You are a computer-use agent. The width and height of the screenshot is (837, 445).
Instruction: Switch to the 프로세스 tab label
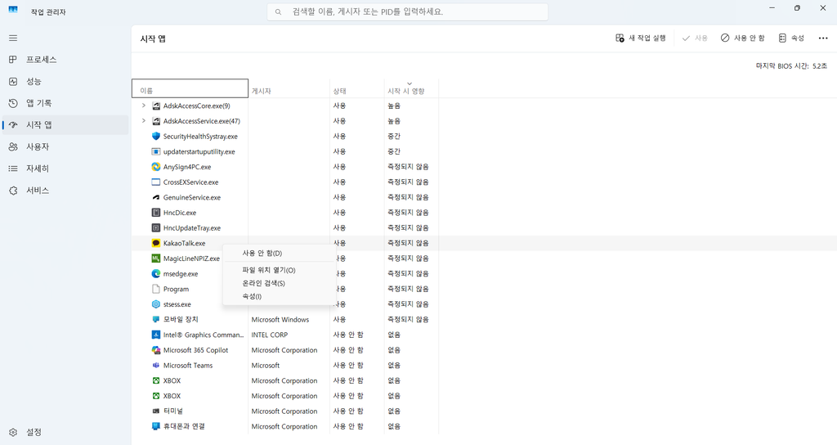[42, 59]
